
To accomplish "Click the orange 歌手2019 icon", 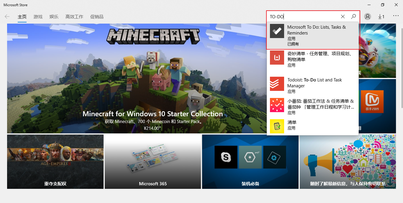I will click(372, 102).
